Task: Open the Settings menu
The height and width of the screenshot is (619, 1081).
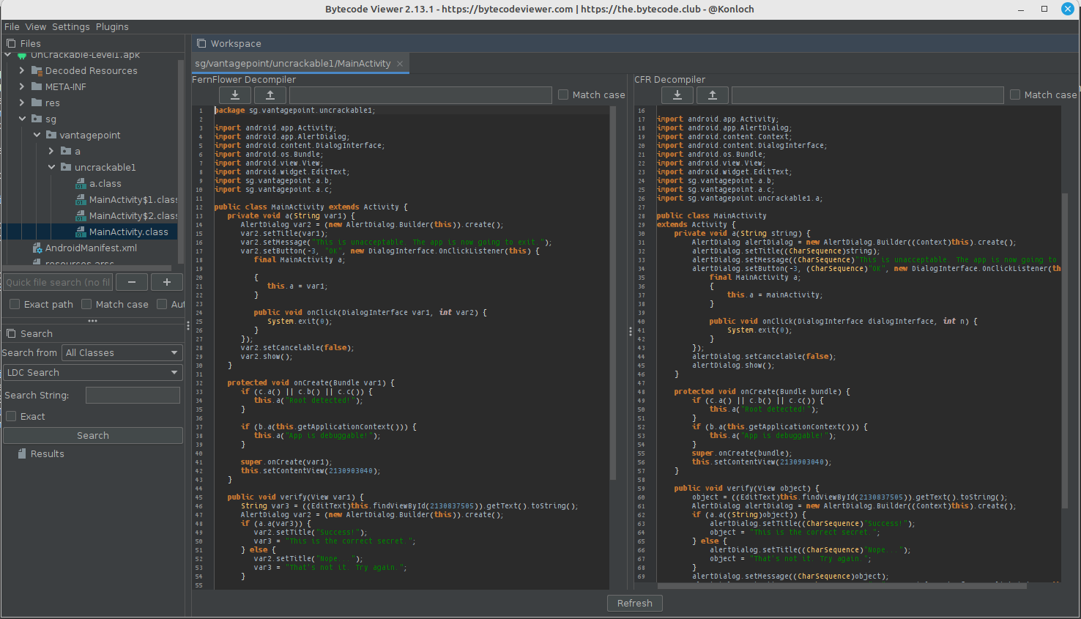Action: pyautogui.click(x=71, y=26)
